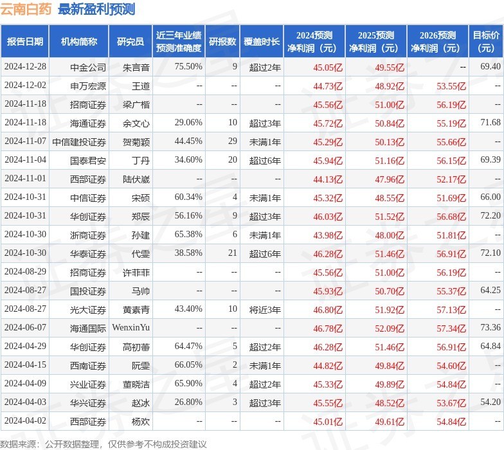Screen dimensions: 504x450
Task: Click the 机构简称 column header
Action: (x=79, y=42)
